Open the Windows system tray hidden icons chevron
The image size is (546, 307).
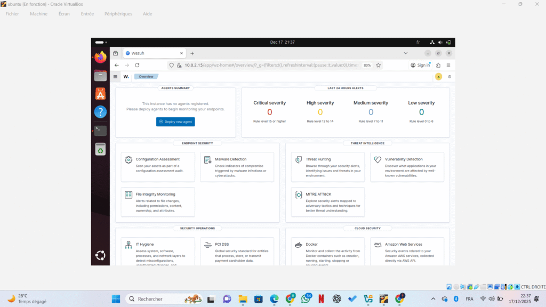click(431, 299)
